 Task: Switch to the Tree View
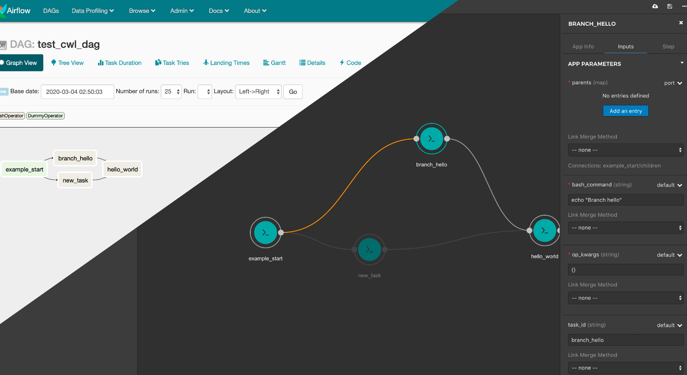(67, 62)
